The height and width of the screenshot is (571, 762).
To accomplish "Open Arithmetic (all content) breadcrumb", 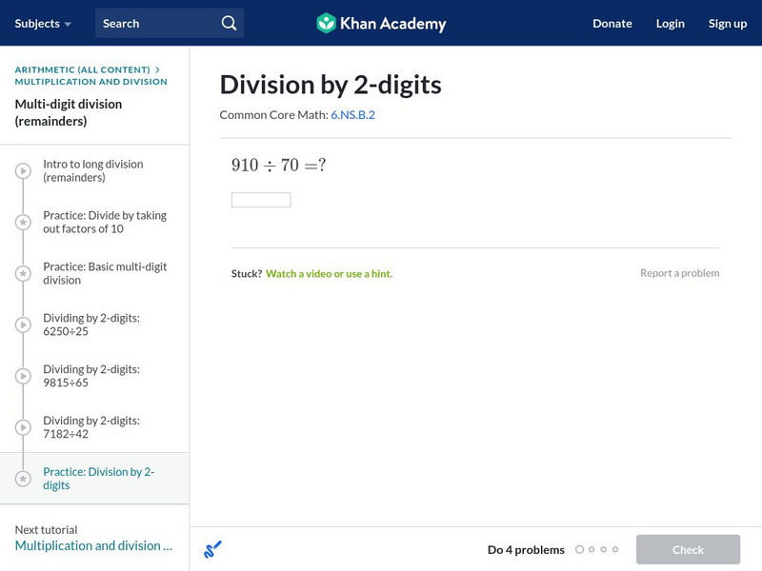I will (82, 69).
